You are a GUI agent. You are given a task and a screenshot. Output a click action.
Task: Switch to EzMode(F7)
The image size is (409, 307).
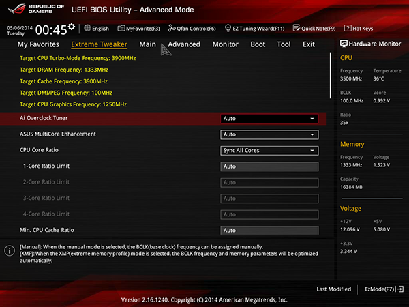coord(384,289)
